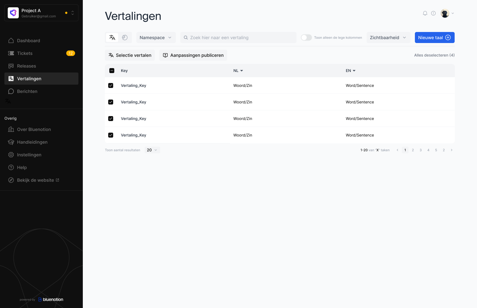Image resolution: width=477 pixels, height=308 pixels.
Task: Open Tickets in the sidebar
Action: (25, 53)
